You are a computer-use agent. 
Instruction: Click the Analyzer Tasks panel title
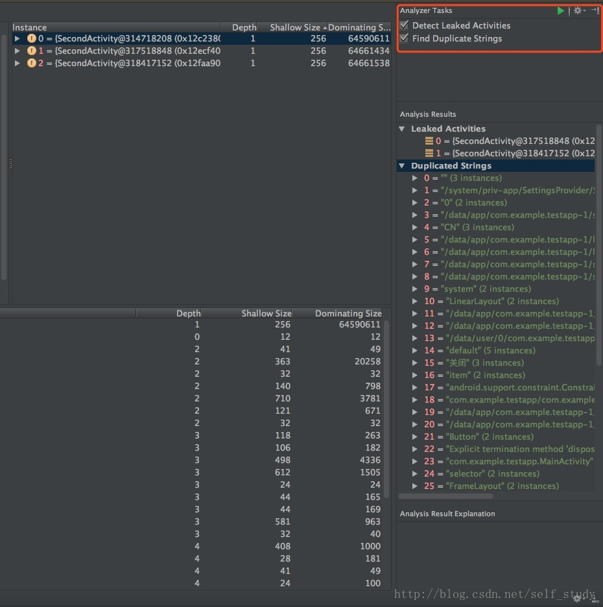[x=426, y=10]
